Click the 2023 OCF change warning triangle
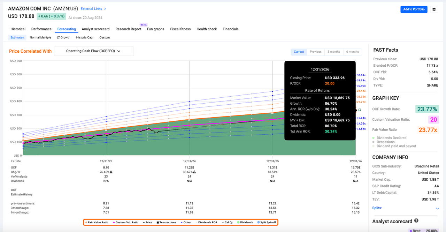The height and width of the screenshot is (232, 446). [x=111, y=172]
